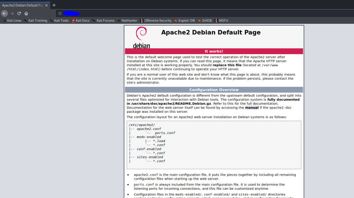Open the browser home page
This screenshot has height=198, width=354.
click(26, 13)
